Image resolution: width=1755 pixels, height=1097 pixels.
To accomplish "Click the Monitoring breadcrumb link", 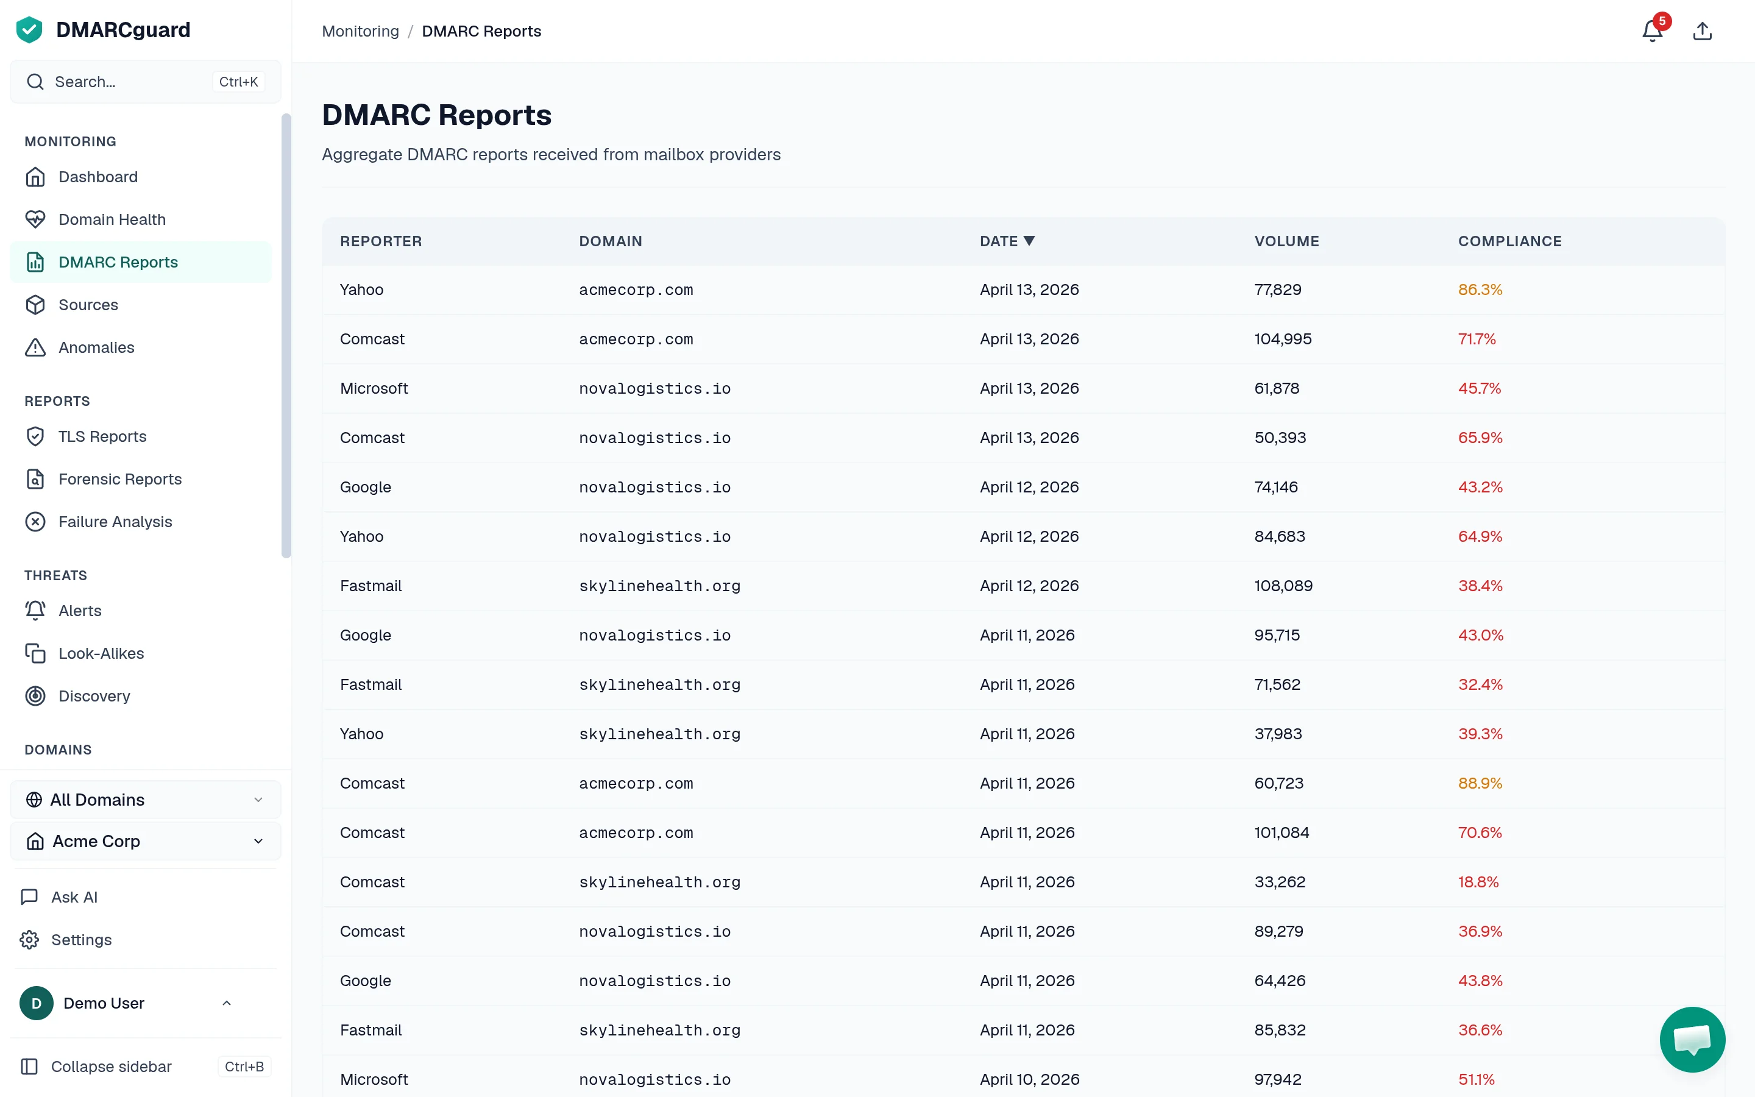I will (360, 31).
